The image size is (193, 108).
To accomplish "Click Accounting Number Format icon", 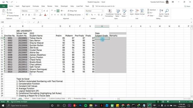I will (x=87, y=15).
